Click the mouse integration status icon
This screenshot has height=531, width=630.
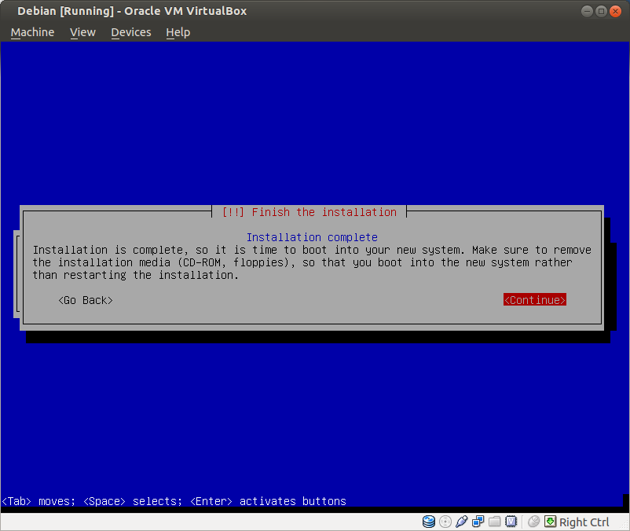pos(533,522)
